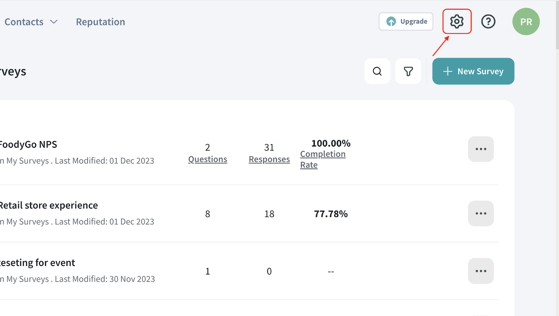The image size is (559, 316).
Task: Click the Questions column link
Action: pyautogui.click(x=208, y=159)
